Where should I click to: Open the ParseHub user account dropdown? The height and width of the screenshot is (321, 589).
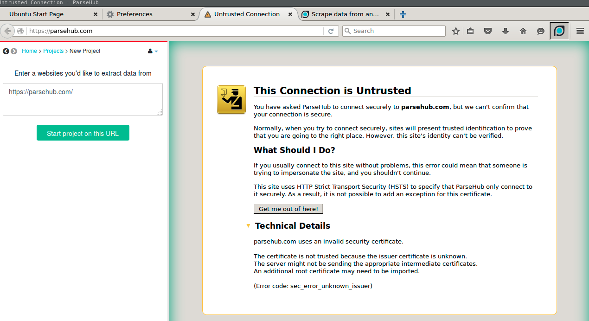click(153, 51)
